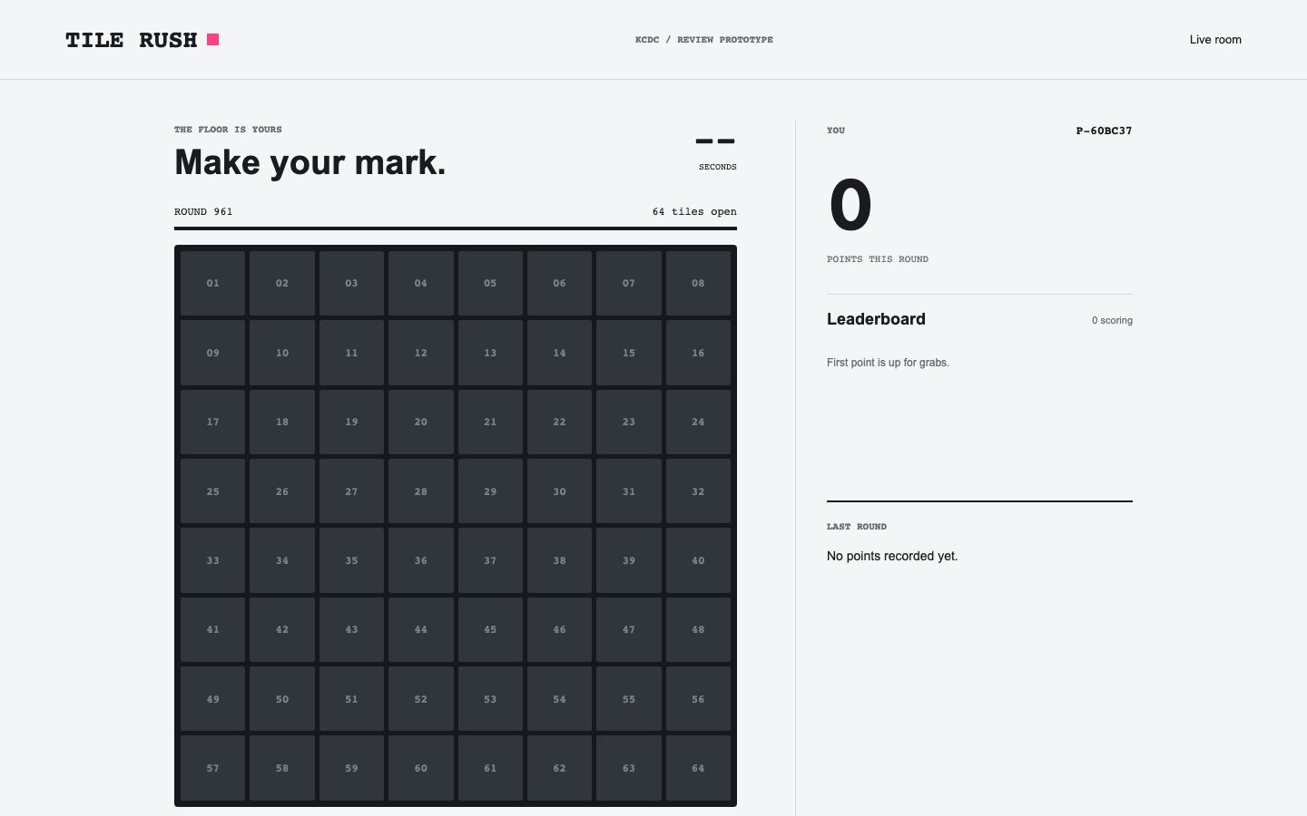The width and height of the screenshot is (1307, 816).
Task: Tap tile 64 in the corner
Action: (698, 768)
